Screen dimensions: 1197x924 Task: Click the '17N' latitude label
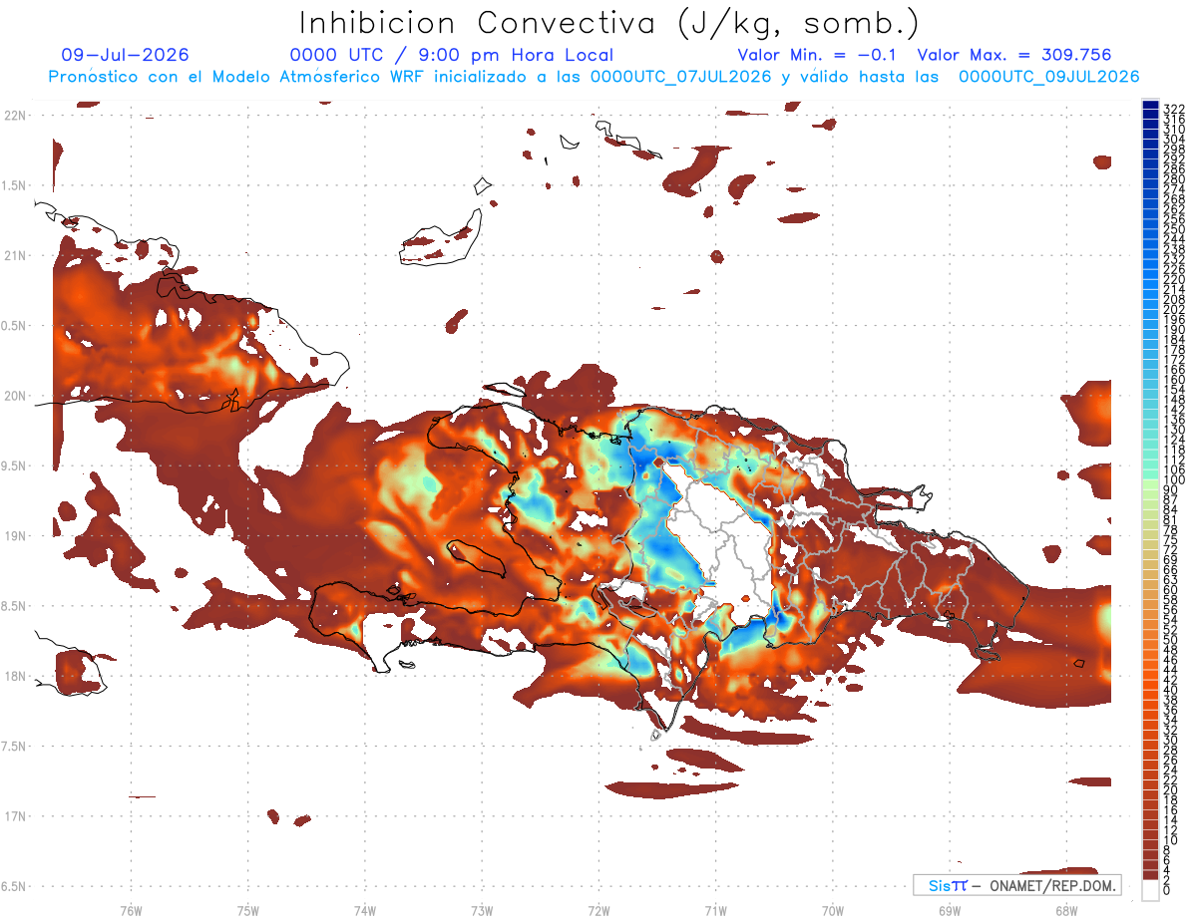[x=15, y=817]
